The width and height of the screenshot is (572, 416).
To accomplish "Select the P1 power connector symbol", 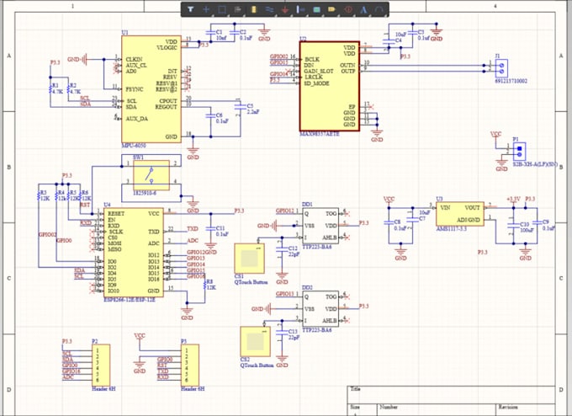I will pyautogui.click(x=520, y=152).
